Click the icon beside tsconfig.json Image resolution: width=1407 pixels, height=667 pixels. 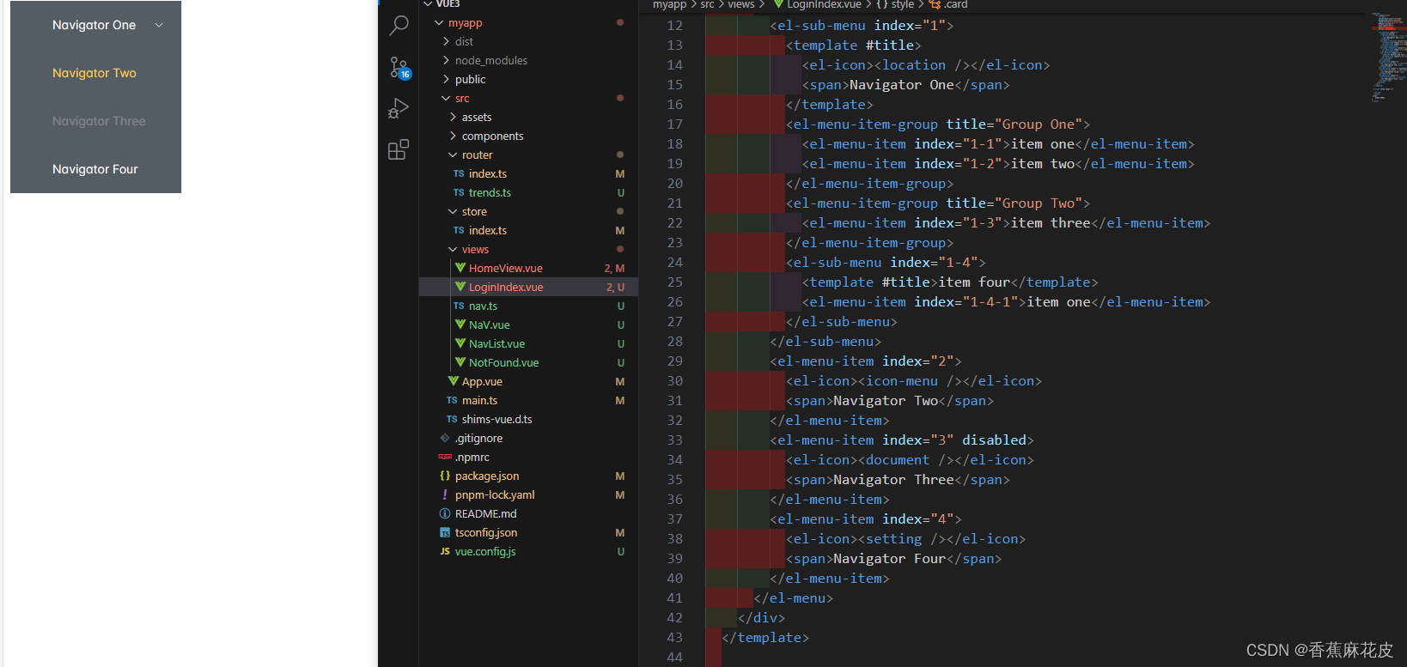(x=445, y=532)
